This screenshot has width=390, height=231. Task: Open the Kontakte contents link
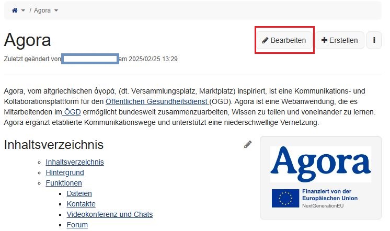pos(81,204)
